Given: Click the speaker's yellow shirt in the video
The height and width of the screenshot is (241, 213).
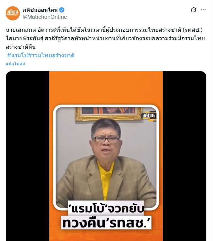Looking at the screenshot, I should (x=106, y=181).
